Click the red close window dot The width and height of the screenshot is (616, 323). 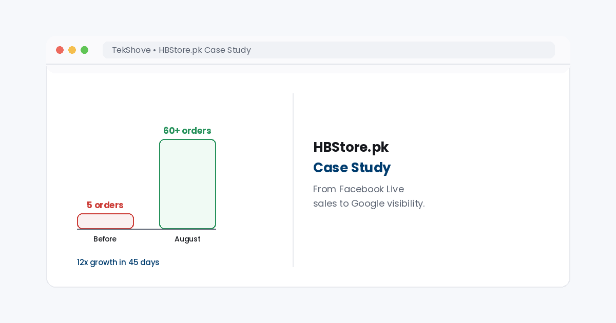pyautogui.click(x=60, y=50)
